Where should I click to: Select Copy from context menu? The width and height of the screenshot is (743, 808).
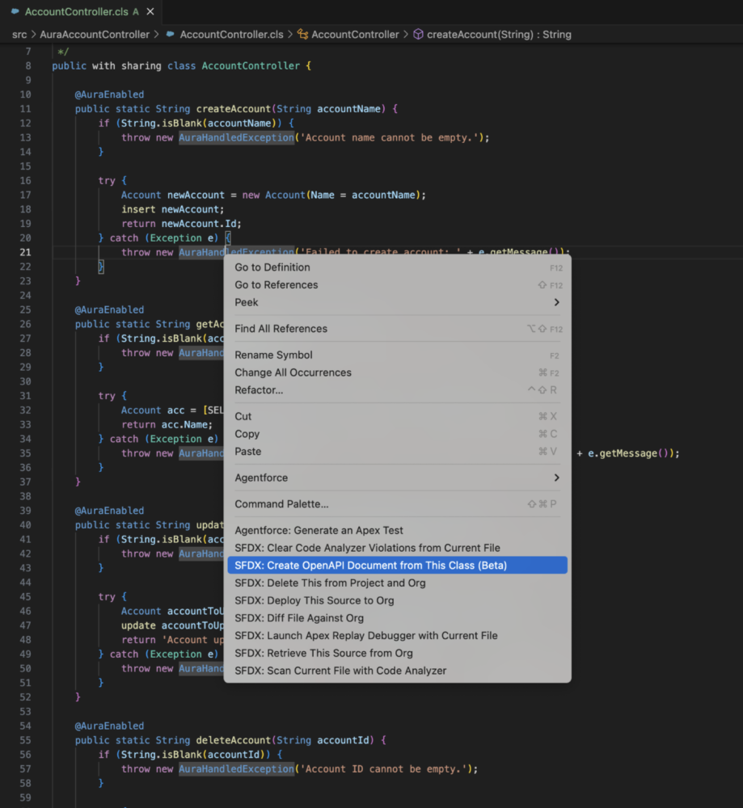click(398, 434)
